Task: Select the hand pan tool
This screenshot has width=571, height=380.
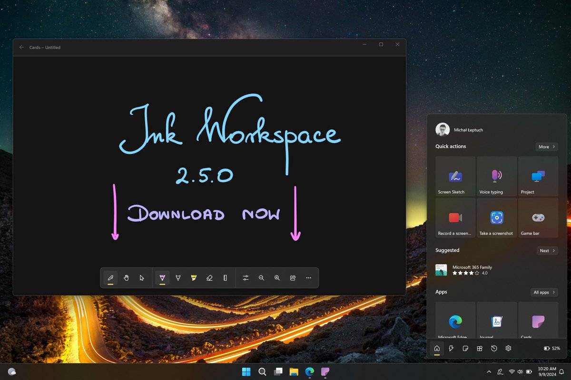Action: (x=126, y=278)
